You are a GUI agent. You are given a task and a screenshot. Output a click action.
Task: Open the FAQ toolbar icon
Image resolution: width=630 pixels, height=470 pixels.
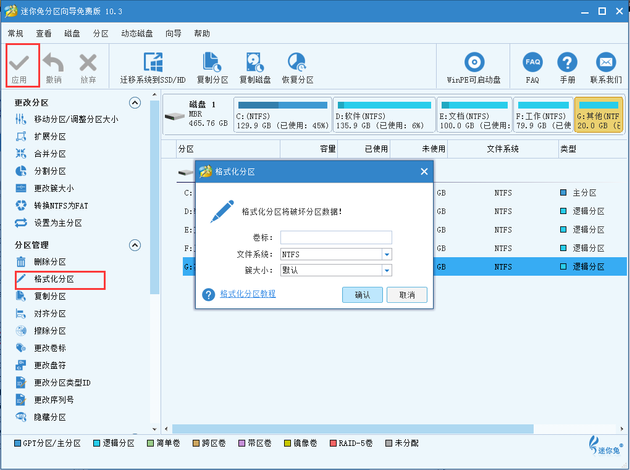pyautogui.click(x=532, y=62)
